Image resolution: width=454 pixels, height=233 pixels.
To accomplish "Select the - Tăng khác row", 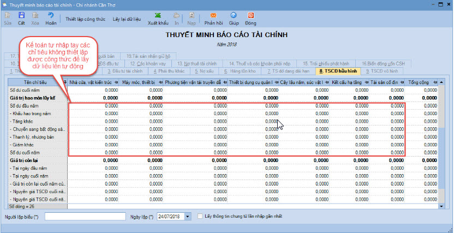I will tap(224, 122).
